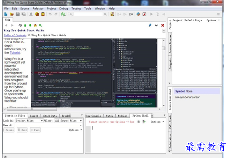This screenshot has width=229, height=158.
Task: Open the hamburger menu icon at toolbar end
Action: tap(218, 14)
